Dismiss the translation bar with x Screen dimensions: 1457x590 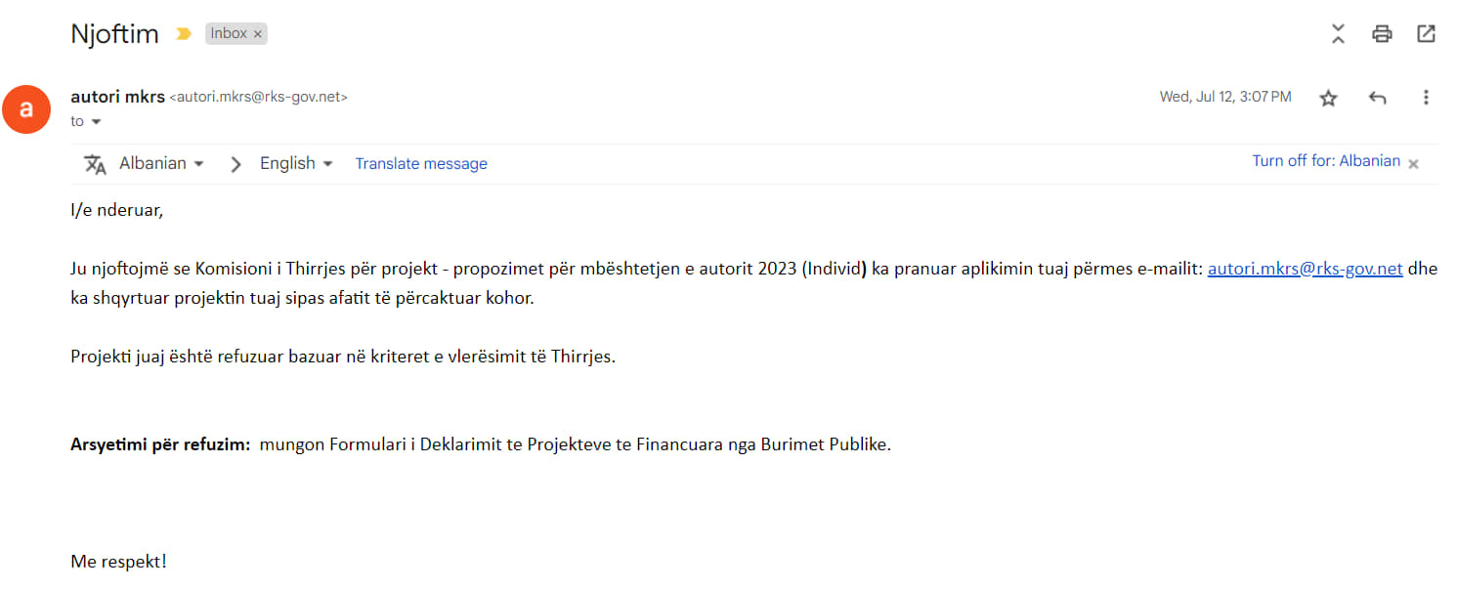pos(1413,164)
